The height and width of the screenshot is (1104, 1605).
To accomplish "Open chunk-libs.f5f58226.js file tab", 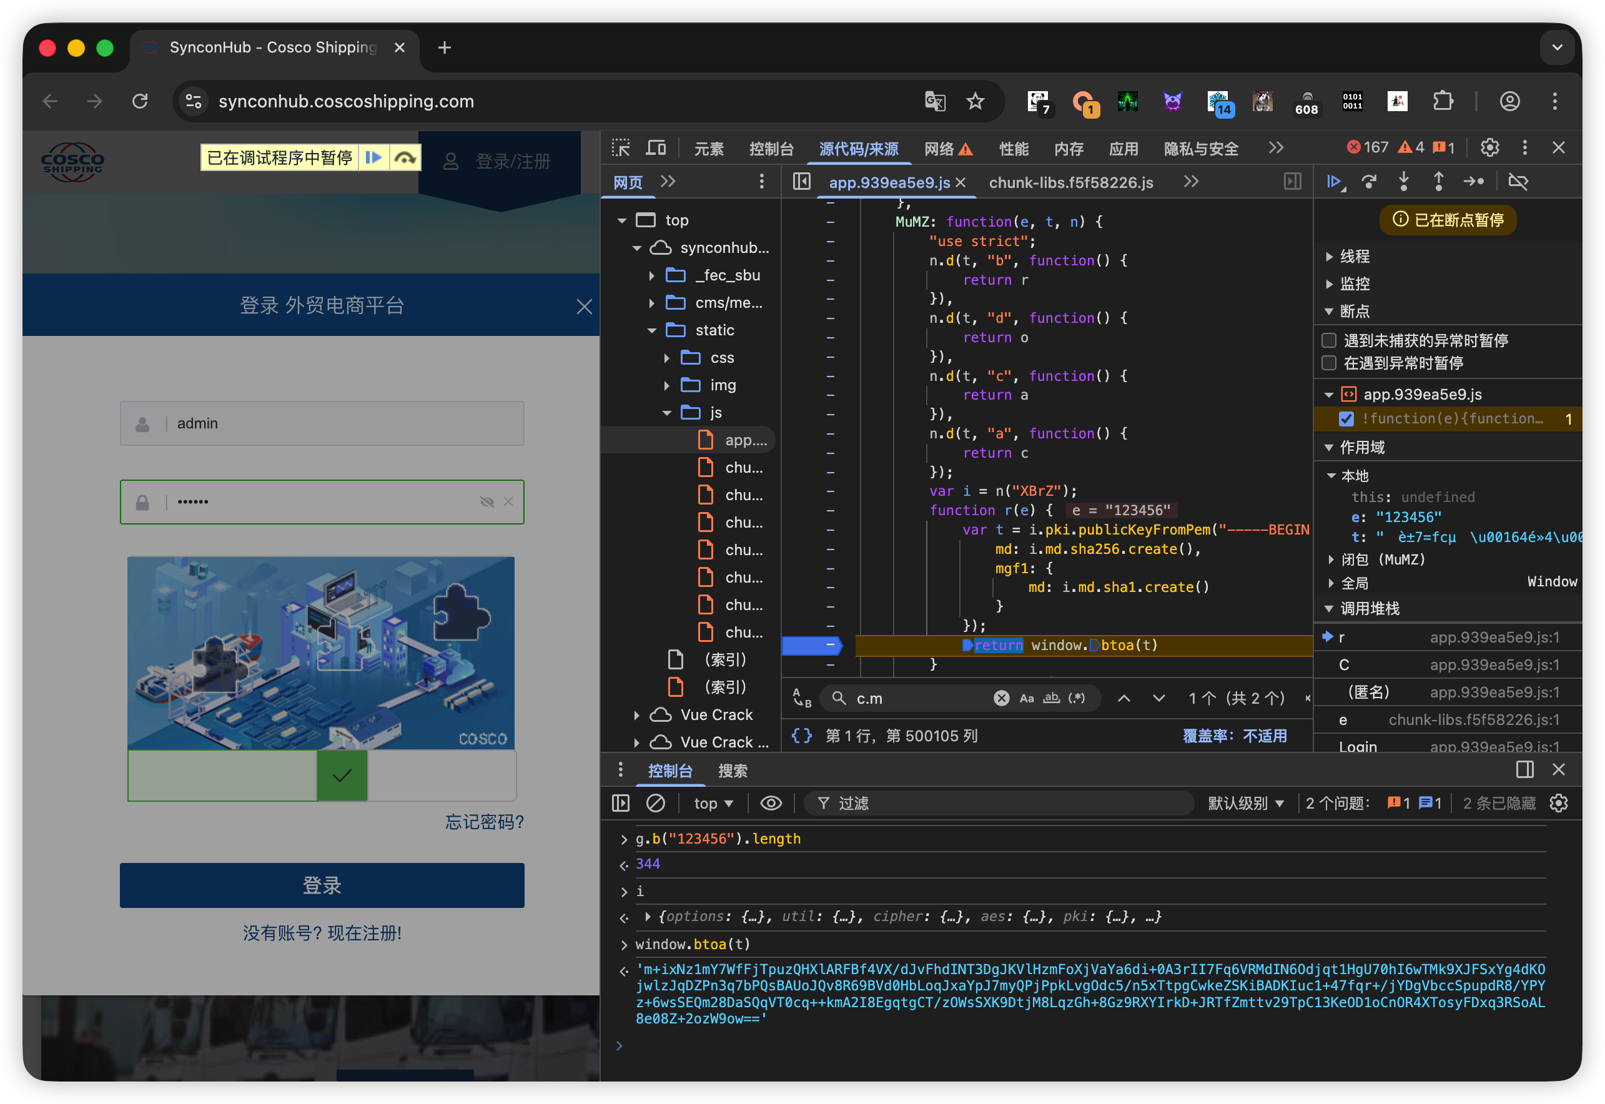I will [x=1070, y=182].
